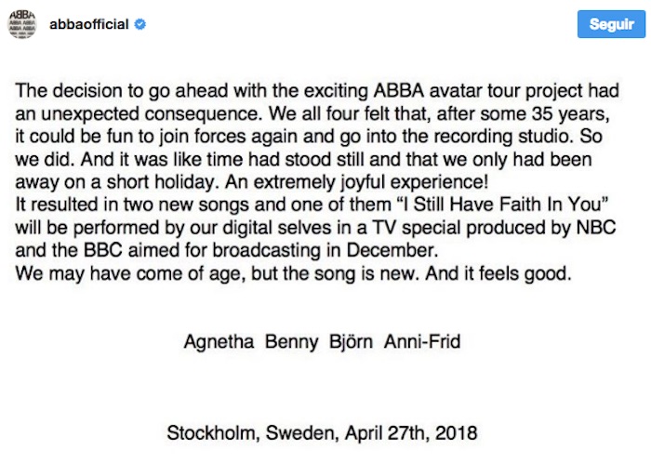Open the abbaofficial profile link
Image resolution: width=651 pixels, height=463 pixels.
89,25
